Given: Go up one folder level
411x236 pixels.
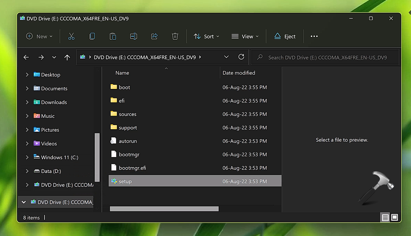Looking at the screenshot, I should [67, 57].
